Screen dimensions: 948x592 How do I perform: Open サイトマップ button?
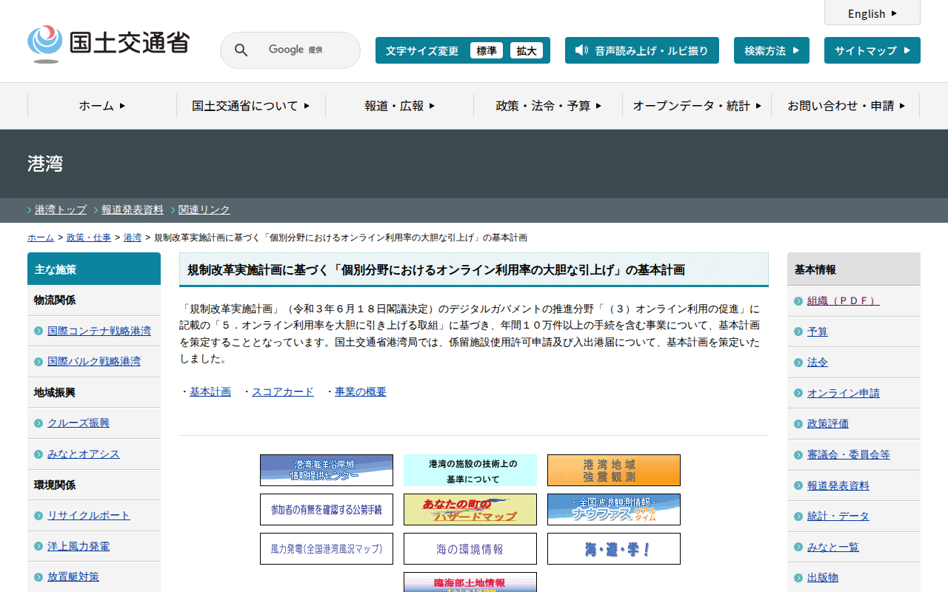coord(872,50)
